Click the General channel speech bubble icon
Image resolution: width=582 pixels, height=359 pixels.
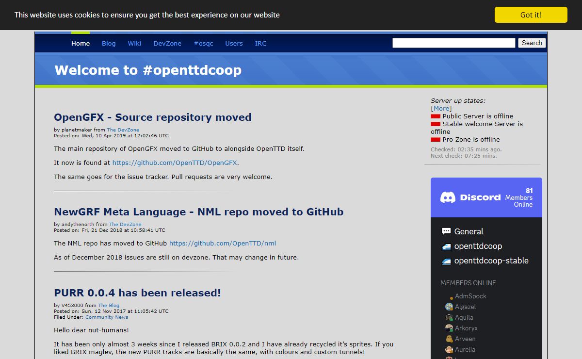click(x=446, y=231)
